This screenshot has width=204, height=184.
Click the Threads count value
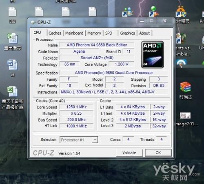click(x=162, y=139)
